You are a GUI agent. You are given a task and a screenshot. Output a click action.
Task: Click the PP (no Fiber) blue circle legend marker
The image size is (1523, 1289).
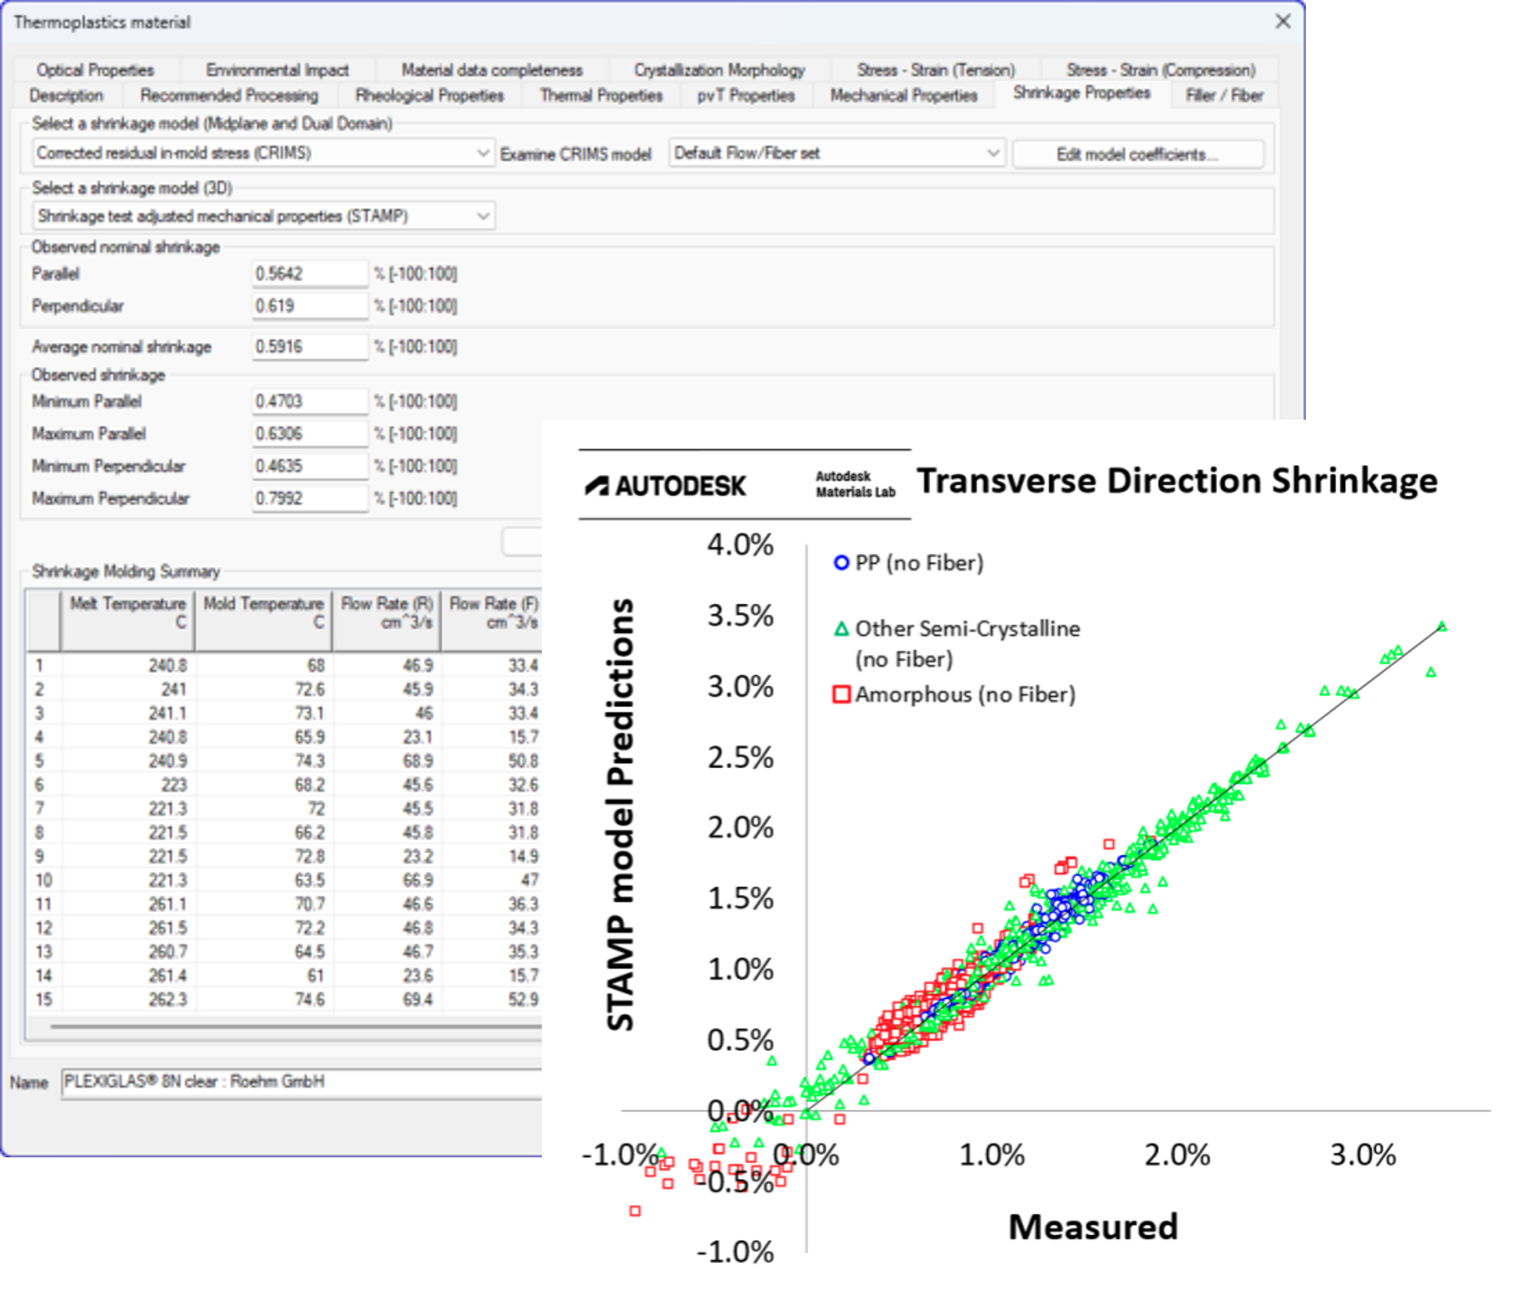[841, 563]
